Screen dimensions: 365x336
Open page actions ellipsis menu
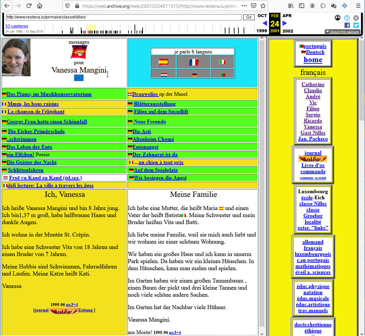click(244, 6)
